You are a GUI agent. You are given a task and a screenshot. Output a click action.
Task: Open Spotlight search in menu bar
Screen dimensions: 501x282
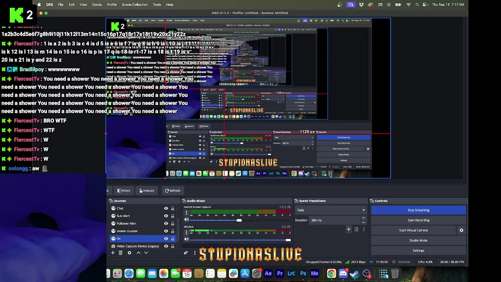[x=417, y=5]
